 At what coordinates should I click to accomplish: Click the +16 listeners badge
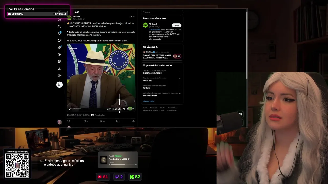[x=177, y=56]
